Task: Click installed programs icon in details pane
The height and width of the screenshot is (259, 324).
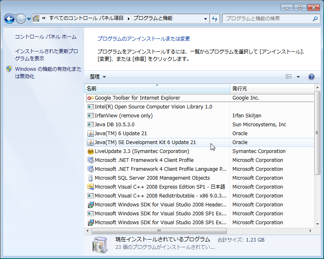Action: pyautogui.click(x=100, y=245)
